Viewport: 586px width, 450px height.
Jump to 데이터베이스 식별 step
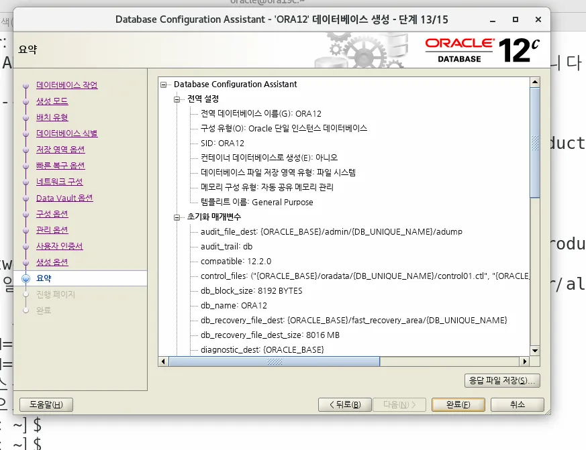click(67, 133)
